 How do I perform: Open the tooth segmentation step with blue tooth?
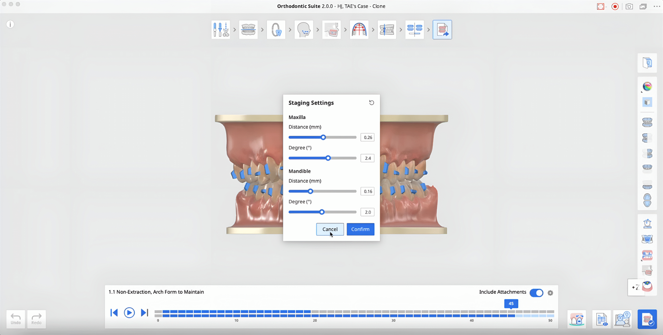coord(276,30)
